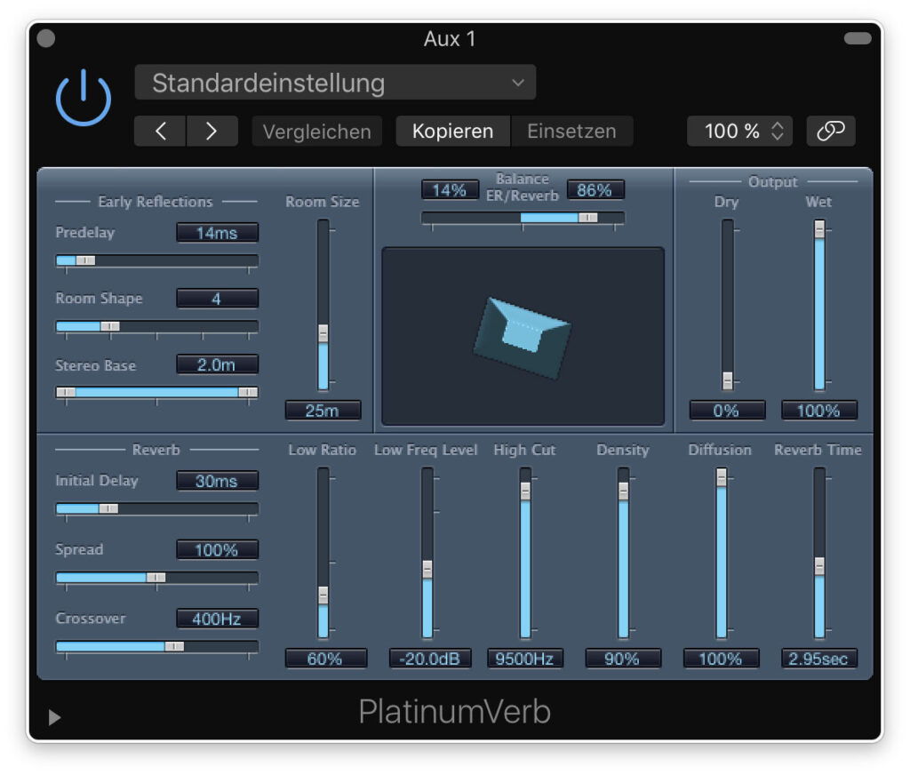This screenshot has width=910, height=775.
Task: Click the High Cut value 9500Hz
Action: click(x=525, y=659)
